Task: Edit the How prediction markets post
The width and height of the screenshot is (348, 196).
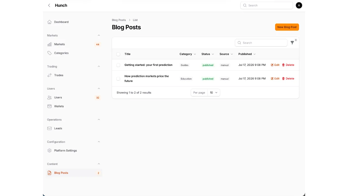Action: point(275,79)
